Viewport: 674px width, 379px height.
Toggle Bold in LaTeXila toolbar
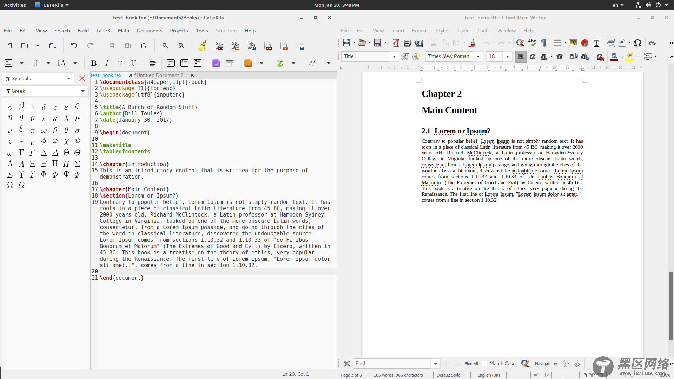click(x=94, y=63)
